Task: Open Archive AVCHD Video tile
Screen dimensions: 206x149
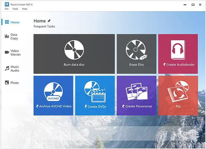Action: point(53,96)
